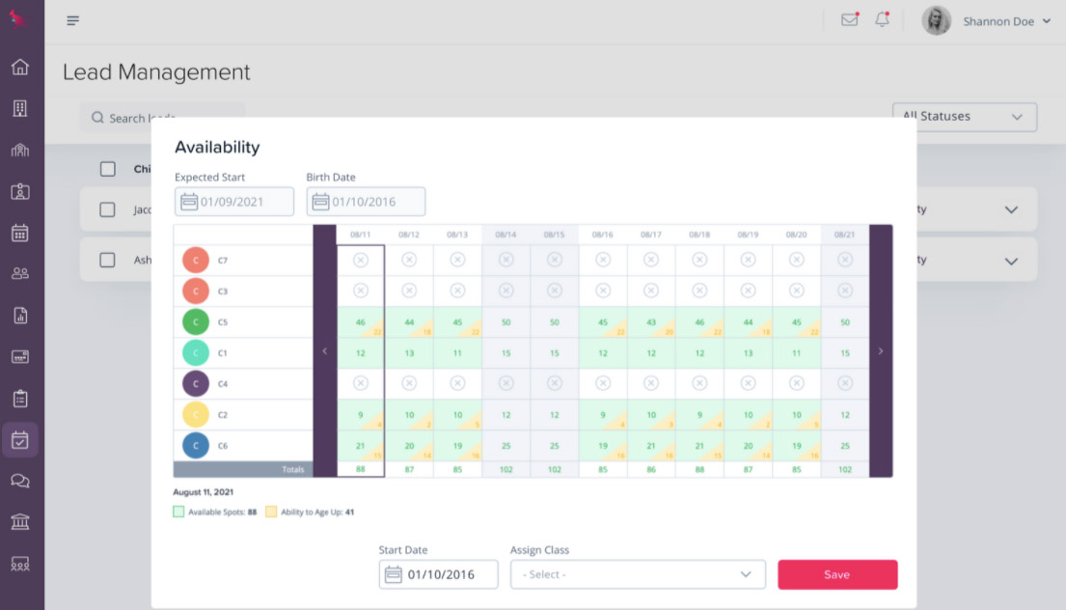Viewport: 1066px width, 610px height.
Task: Open the All Statuses dropdown
Action: tap(964, 116)
